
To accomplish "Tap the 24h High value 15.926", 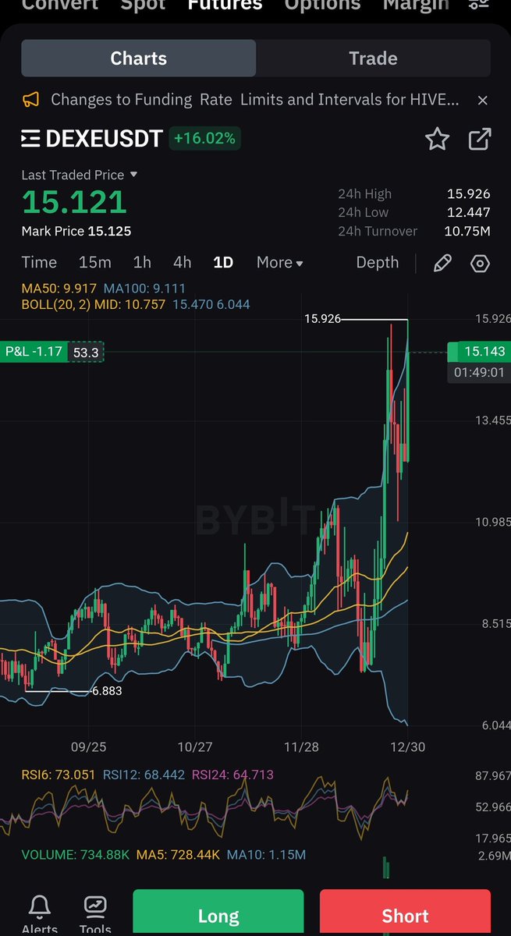I will (x=468, y=194).
